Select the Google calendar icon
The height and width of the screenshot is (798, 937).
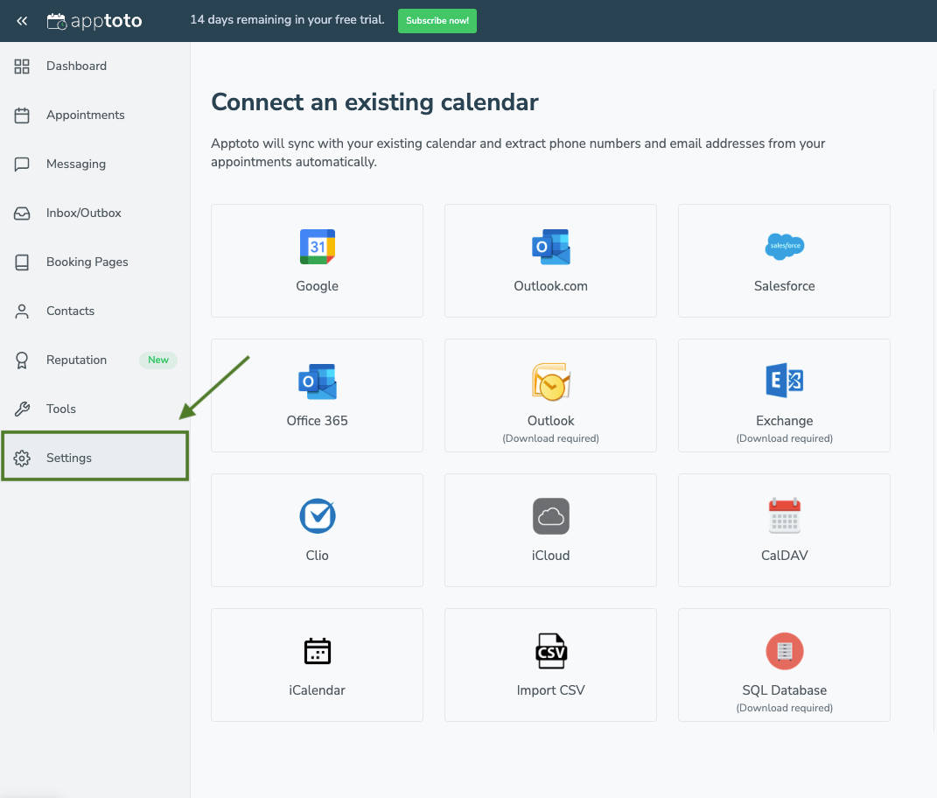pyautogui.click(x=317, y=247)
